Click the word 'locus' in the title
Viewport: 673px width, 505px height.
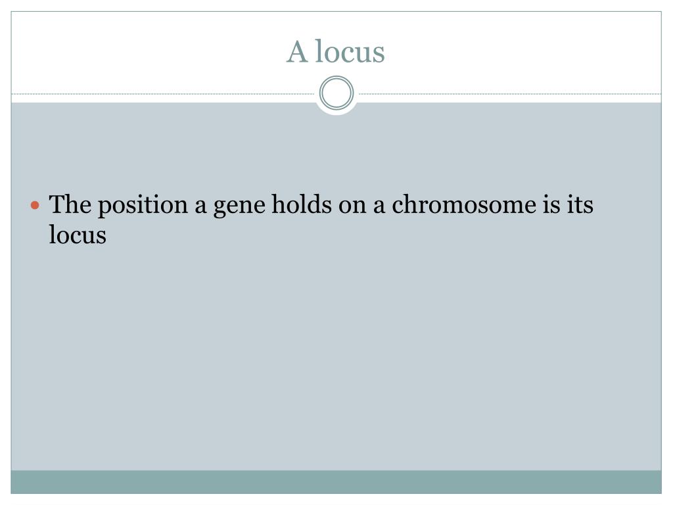coord(350,51)
